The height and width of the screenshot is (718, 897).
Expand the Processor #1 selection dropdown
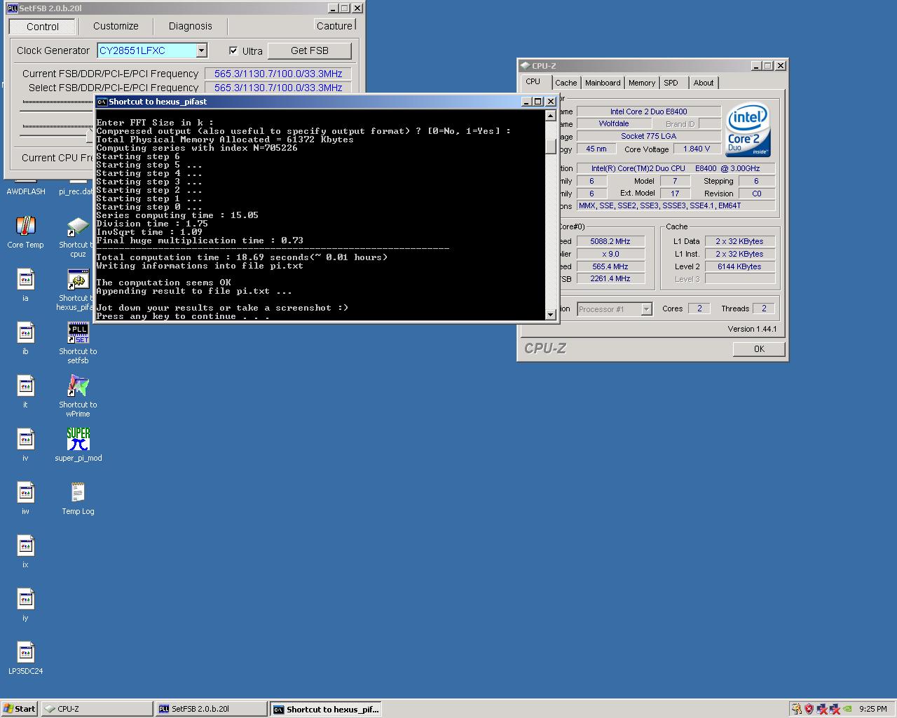pos(646,309)
